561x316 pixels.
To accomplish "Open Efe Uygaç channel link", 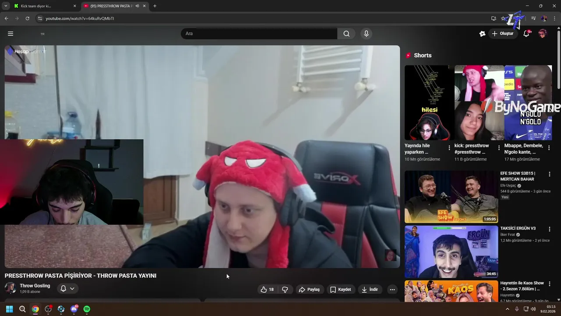I will pos(509,186).
